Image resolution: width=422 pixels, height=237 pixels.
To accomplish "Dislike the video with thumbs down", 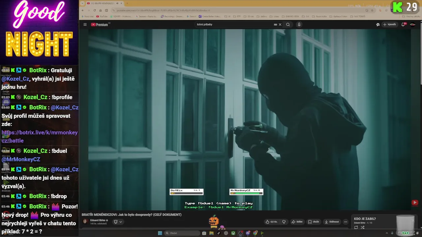I will pyautogui.click(x=284, y=222).
